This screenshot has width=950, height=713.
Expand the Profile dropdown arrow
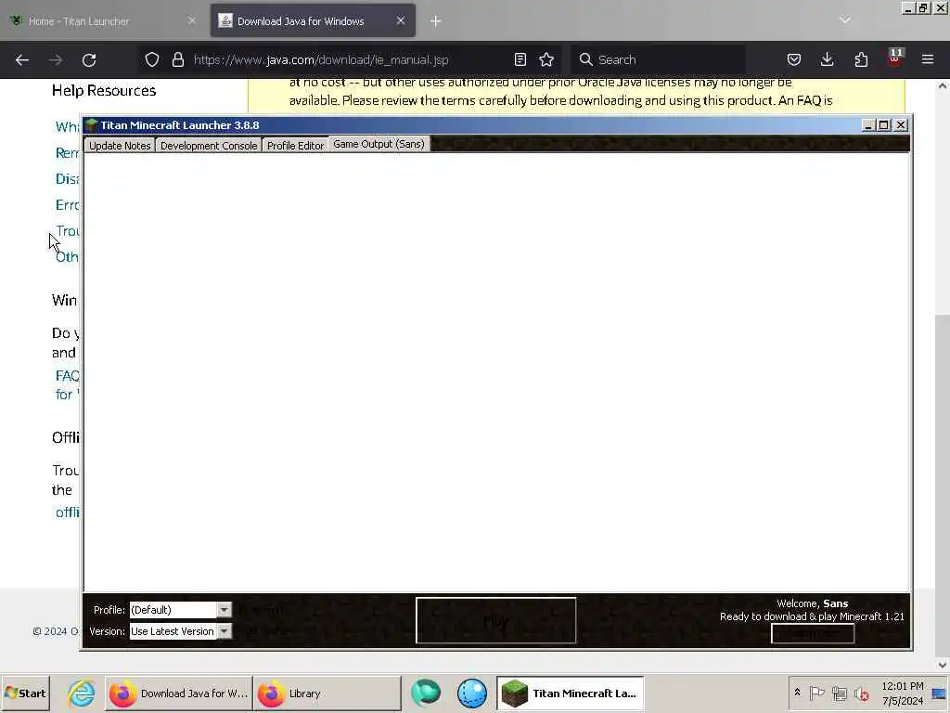pos(225,609)
